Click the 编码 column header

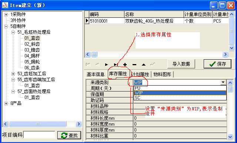pyautogui.click(x=107, y=14)
